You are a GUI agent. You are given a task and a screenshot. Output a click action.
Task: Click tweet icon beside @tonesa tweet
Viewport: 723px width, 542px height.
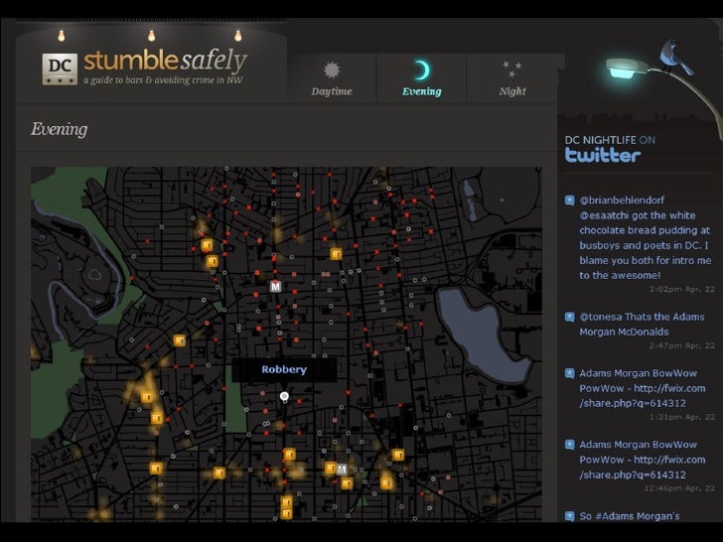tap(570, 317)
